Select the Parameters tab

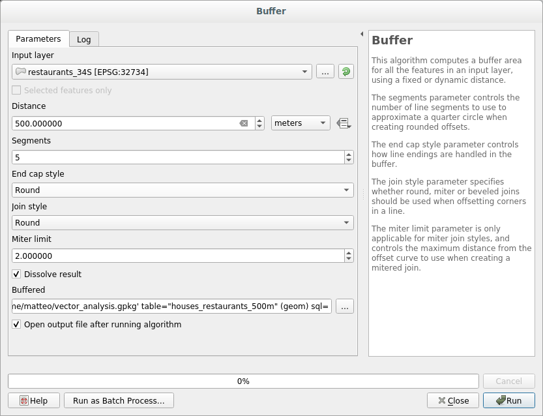[39, 39]
